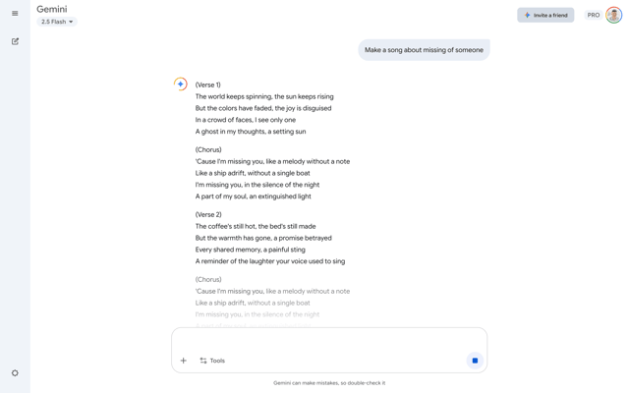Click the Gemini sparkle icon by the response
Viewport: 629px width, 393px height.
tap(181, 84)
